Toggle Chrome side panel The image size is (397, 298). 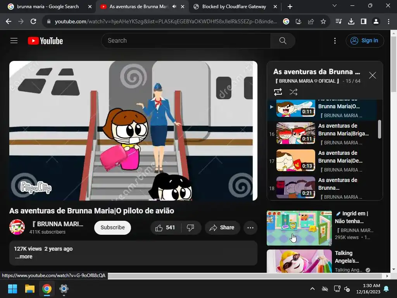[364, 22]
